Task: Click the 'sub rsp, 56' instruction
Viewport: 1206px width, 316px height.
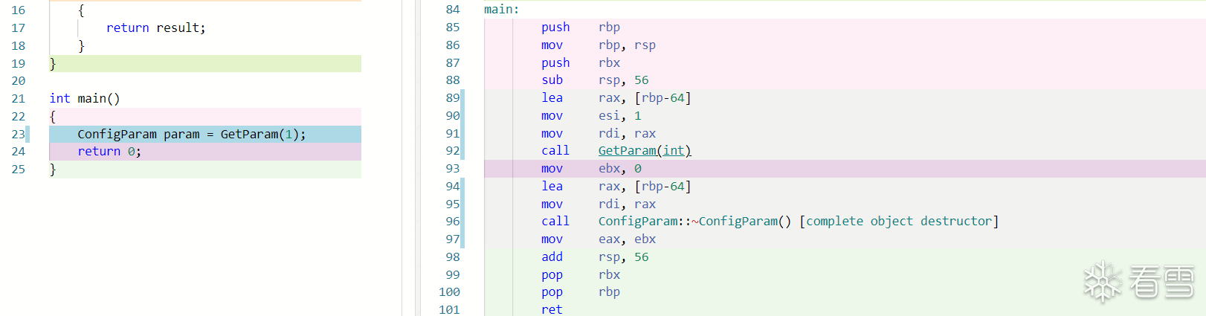Action: pyautogui.click(x=594, y=80)
